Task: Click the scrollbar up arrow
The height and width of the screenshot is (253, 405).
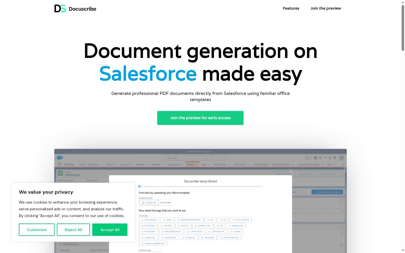Action: click(403, 2)
